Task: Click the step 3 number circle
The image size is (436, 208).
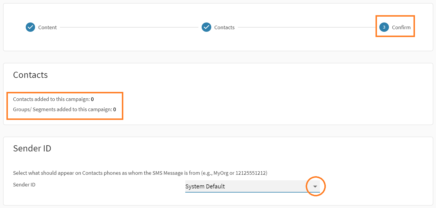Action: click(384, 27)
